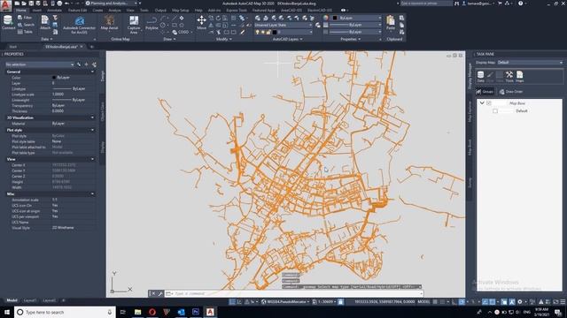Viewport: 567px width, 318px height.
Task: Click the Draw Order button in Task Pane
Action: click(511, 92)
